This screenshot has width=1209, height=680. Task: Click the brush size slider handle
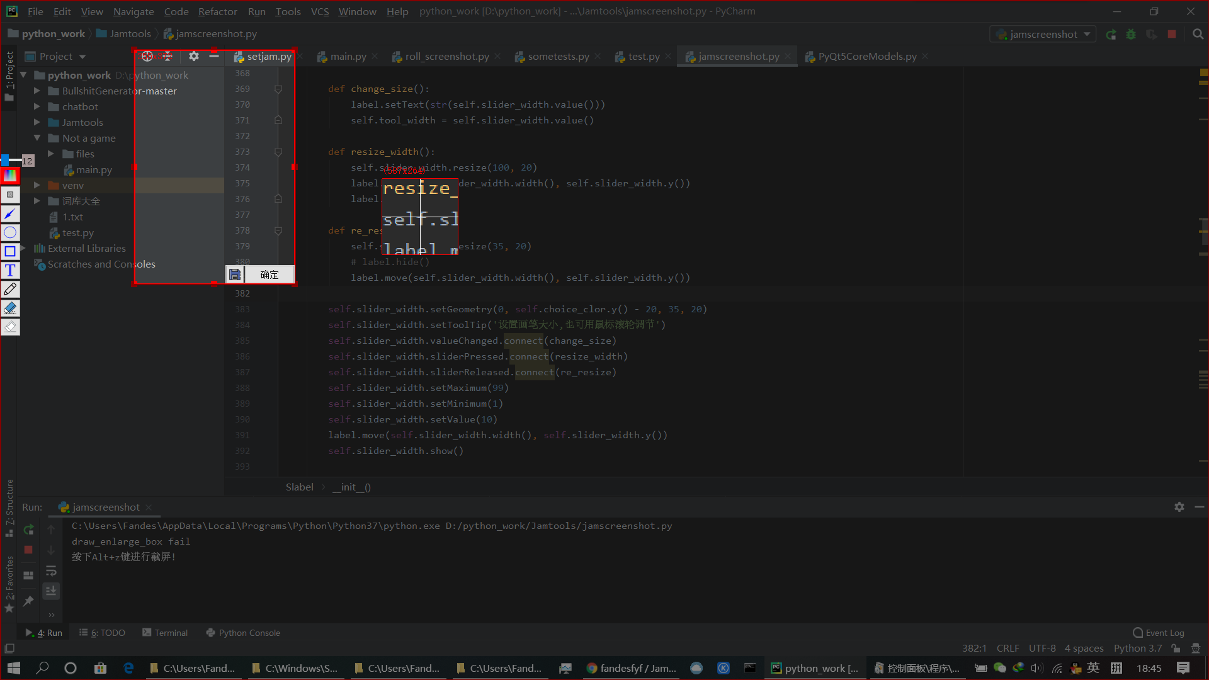pos(5,161)
